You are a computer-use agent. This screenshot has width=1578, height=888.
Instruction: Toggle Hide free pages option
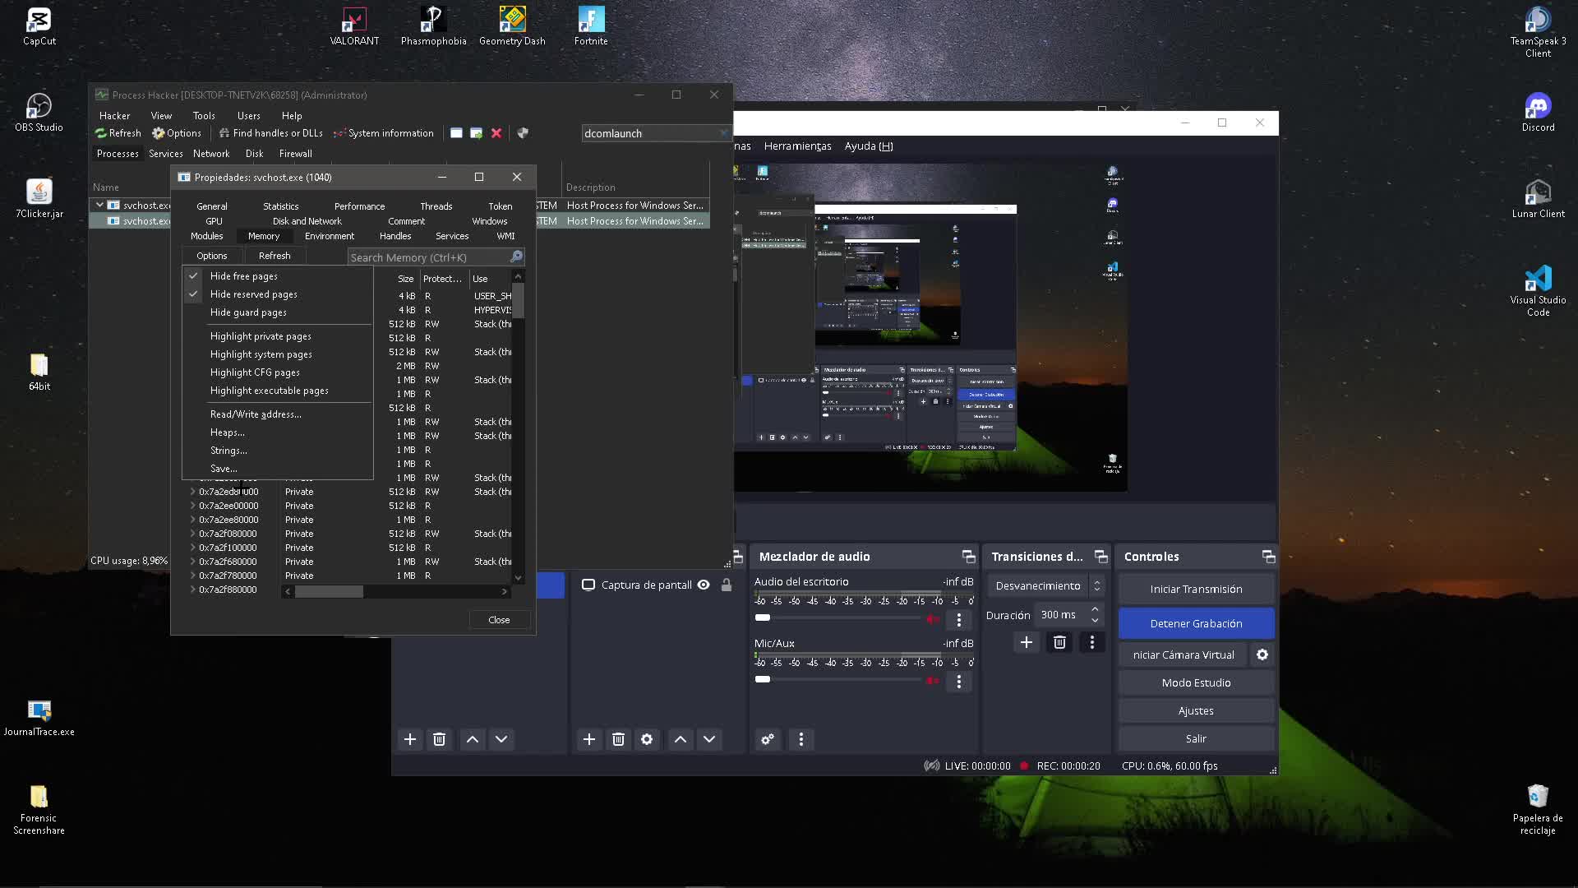(x=243, y=276)
